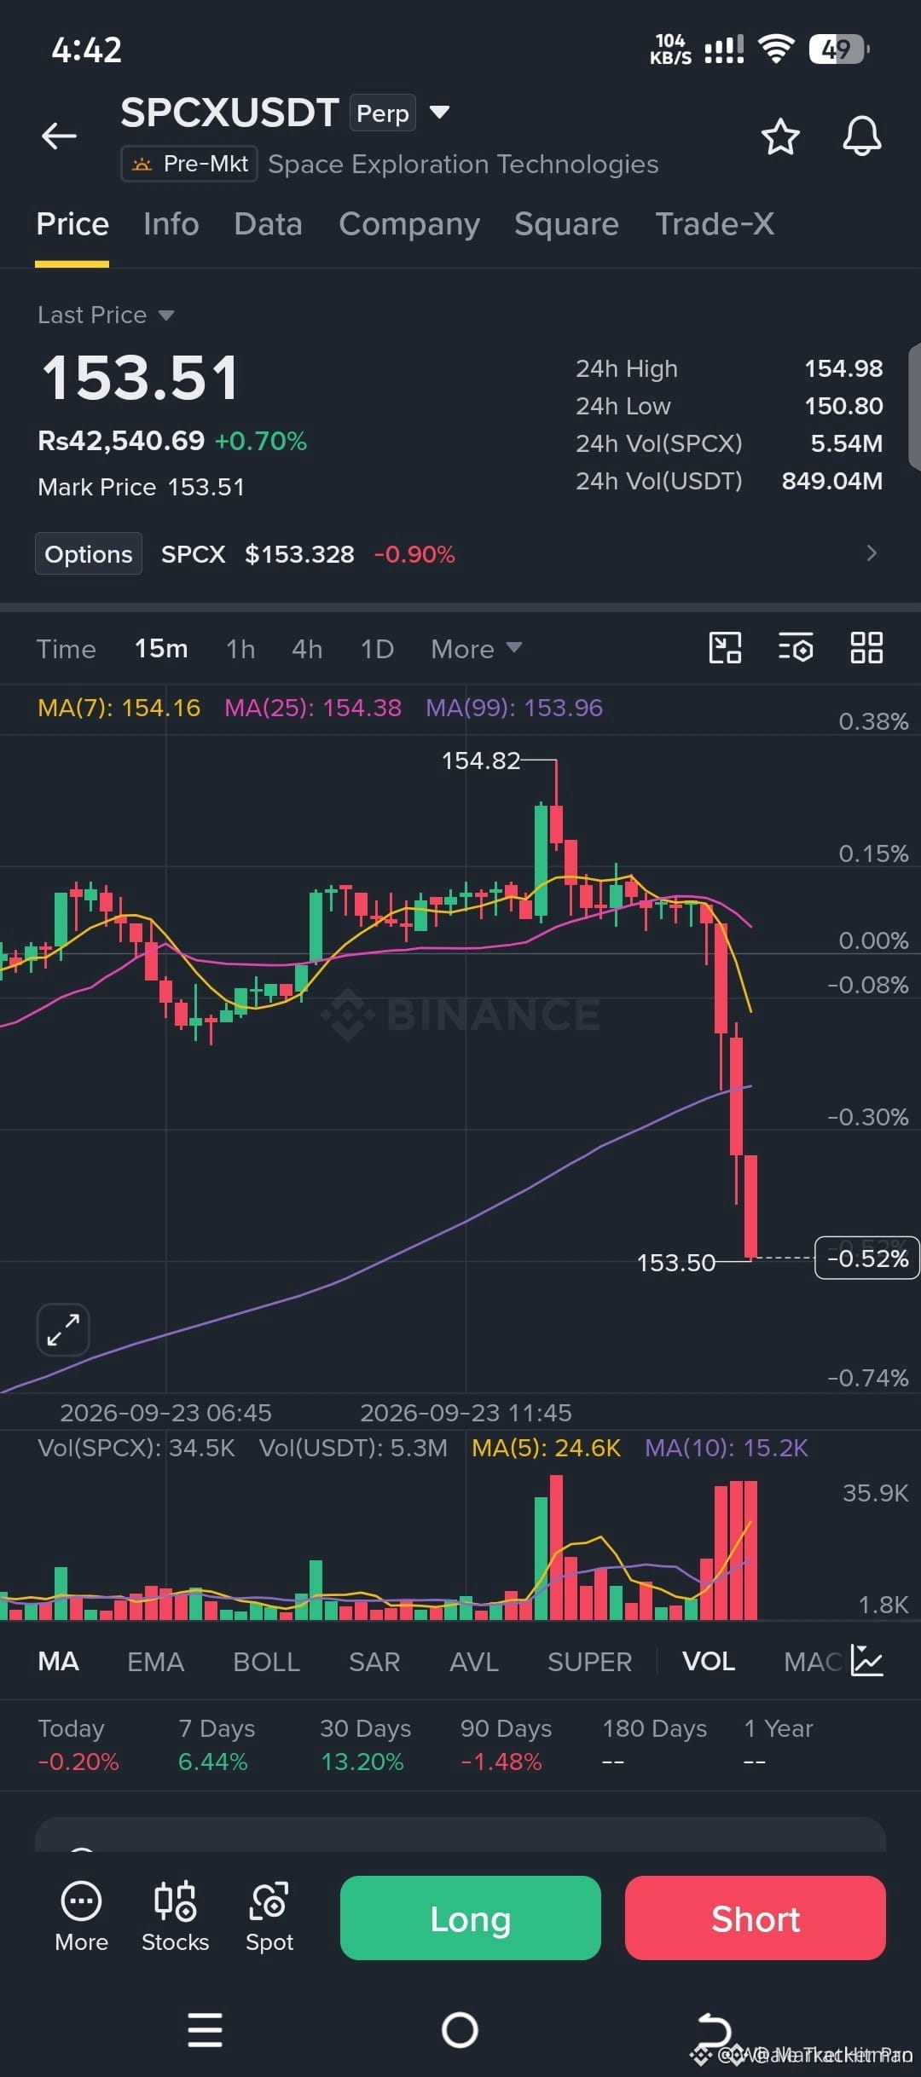The width and height of the screenshot is (921, 2077).
Task: Toggle the VOL sub-indicator
Action: pyautogui.click(x=709, y=1662)
